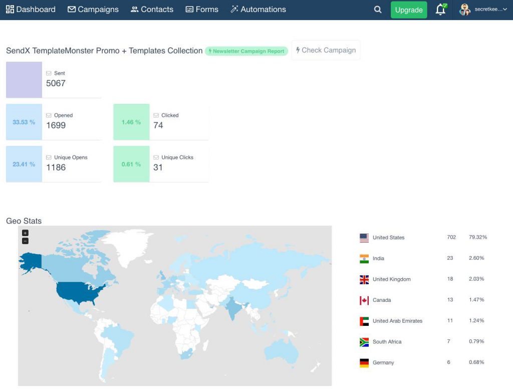This screenshot has height=390, width=513.
Task: Click the green 0.61 % block
Action: [x=131, y=164]
